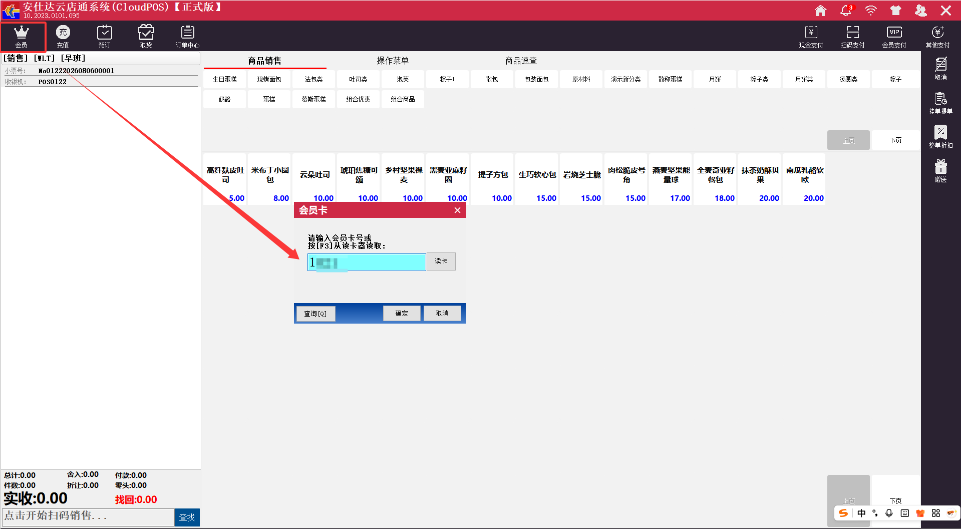The height and width of the screenshot is (529, 961).
Task: Click the barcode scan input field
Action: (88, 516)
